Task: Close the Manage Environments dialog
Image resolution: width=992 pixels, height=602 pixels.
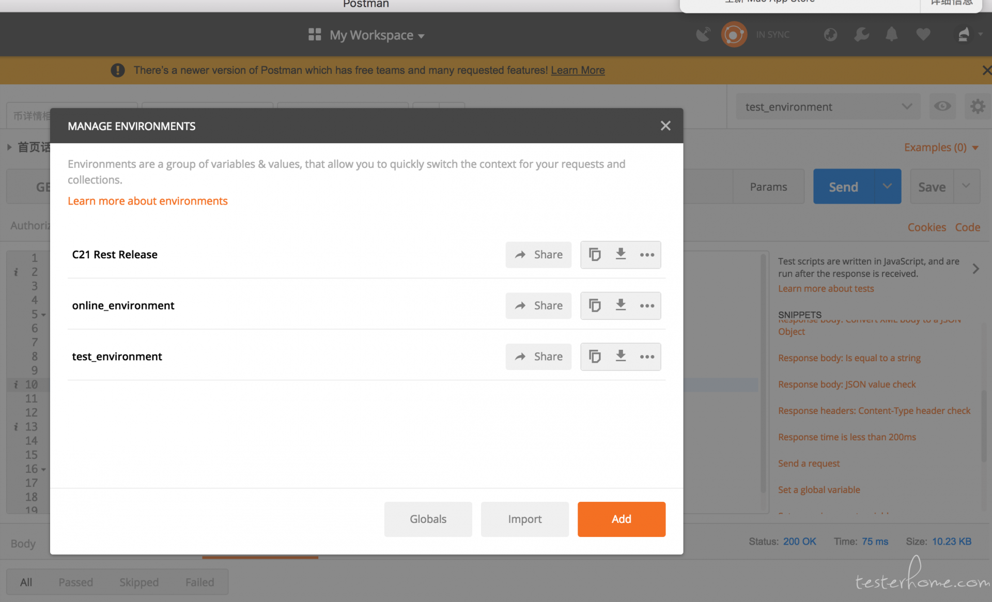Action: (665, 126)
